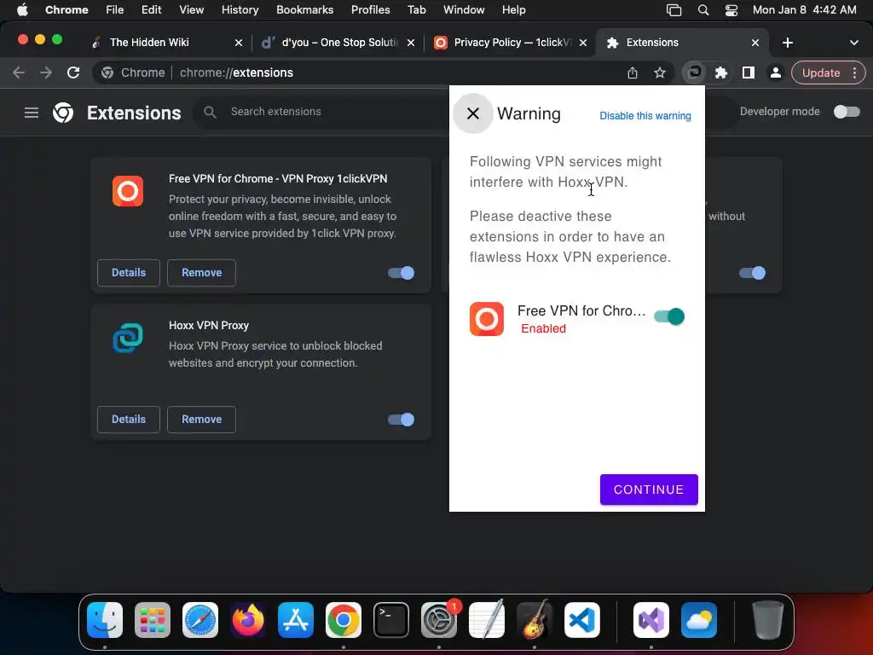Image resolution: width=873 pixels, height=655 pixels.
Task: Close the Hoxx VPN warning popup
Action: click(x=472, y=113)
